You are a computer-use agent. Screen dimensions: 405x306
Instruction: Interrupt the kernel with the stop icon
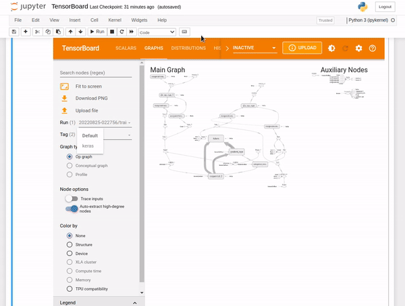112,32
